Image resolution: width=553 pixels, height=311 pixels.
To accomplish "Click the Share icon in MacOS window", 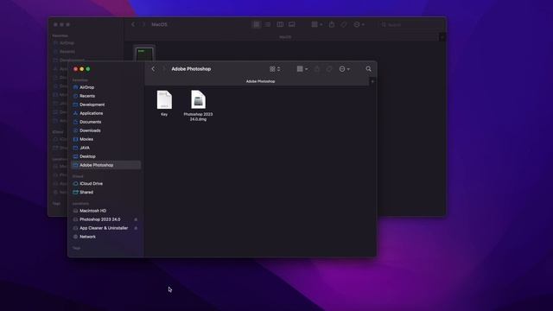I will [x=332, y=24].
